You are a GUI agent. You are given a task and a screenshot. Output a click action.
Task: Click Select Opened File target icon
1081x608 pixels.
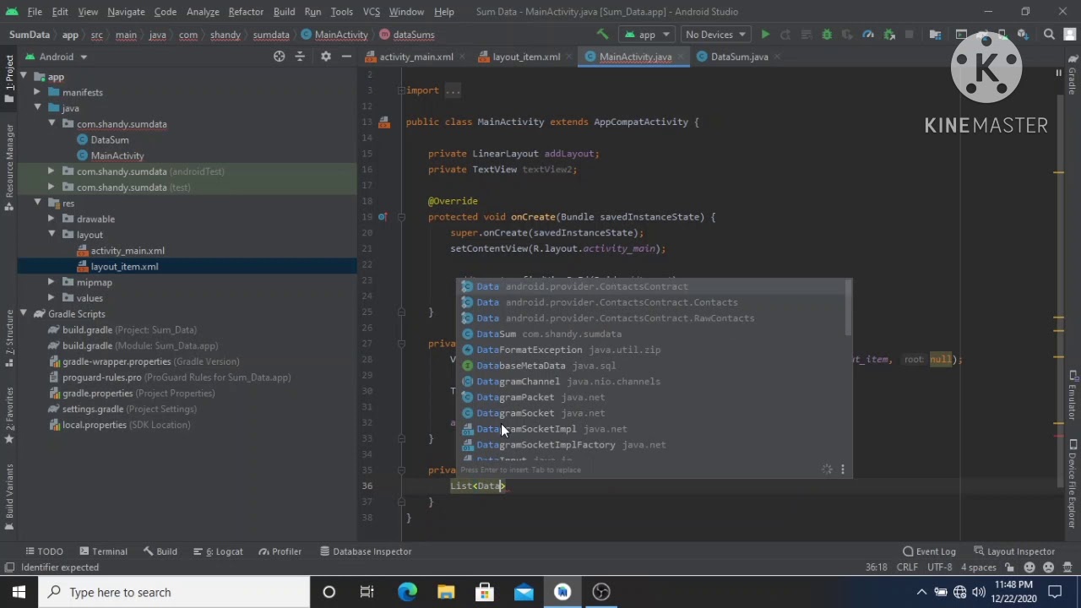pos(279,57)
